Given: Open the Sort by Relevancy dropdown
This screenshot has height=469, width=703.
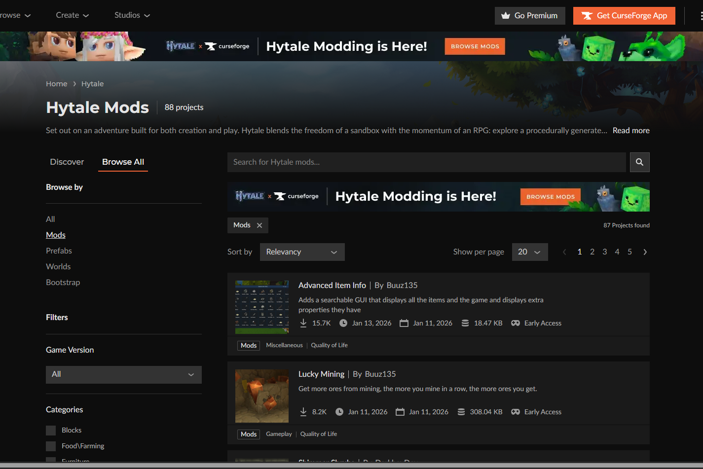Looking at the screenshot, I should pos(302,252).
